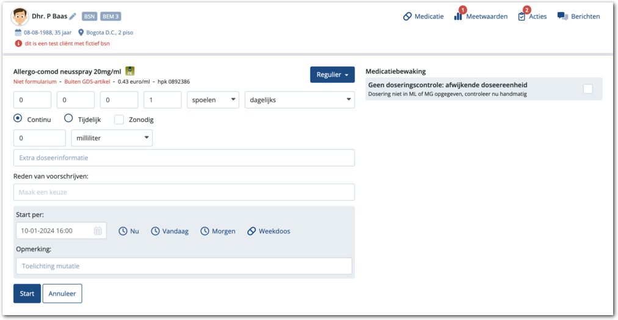Click the Annuleer button

click(x=62, y=293)
